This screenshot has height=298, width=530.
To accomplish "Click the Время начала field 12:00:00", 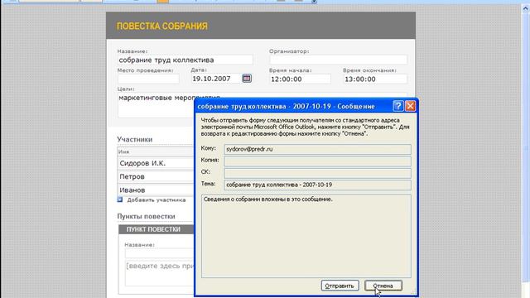I will 300,79.
